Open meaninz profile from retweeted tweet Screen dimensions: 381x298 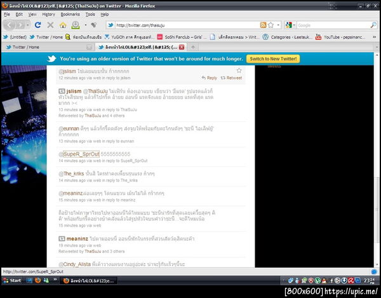77,239
